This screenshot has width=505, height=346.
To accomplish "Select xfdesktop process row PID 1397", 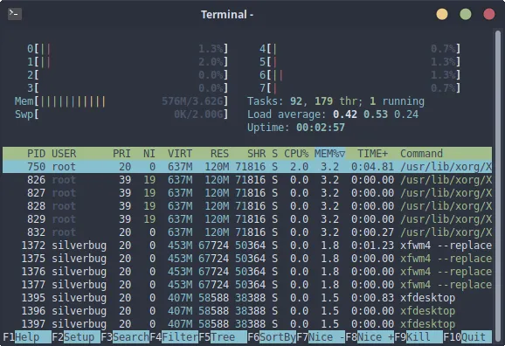I will click(247, 324).
